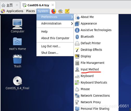
Task: Open Keyboard preferences
Action: point(96,76)
